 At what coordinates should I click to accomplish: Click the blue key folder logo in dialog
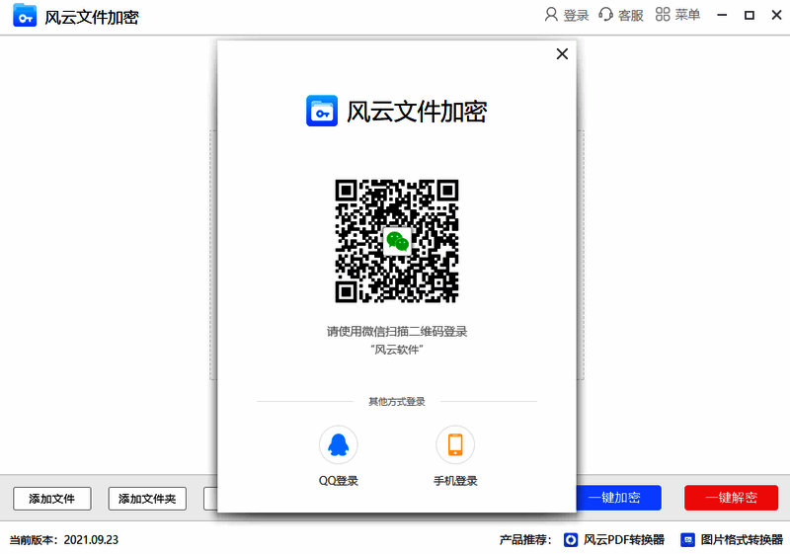[x=322, y=111]
